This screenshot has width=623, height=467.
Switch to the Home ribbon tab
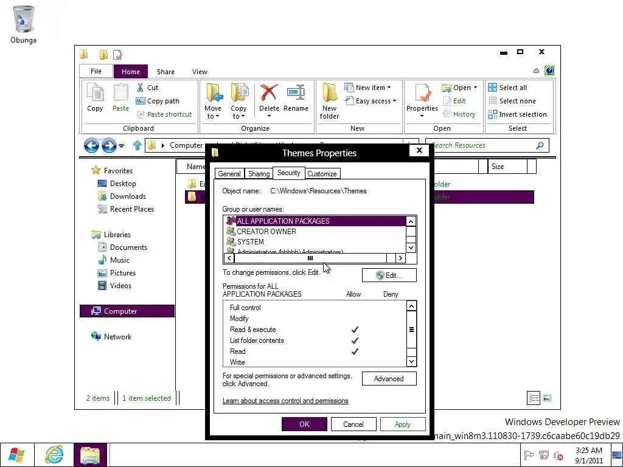(131, 72)
